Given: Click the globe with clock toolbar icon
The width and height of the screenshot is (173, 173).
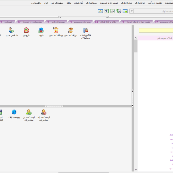Looking at the screenshot, I should click(119, 11).
